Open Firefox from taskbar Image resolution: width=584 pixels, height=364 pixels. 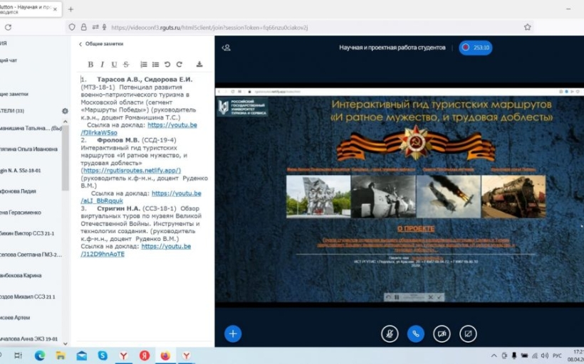click(165, 355)
